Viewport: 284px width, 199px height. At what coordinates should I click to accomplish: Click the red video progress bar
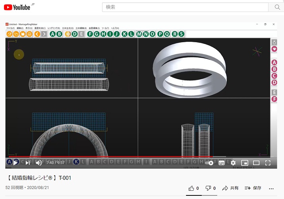pos(119,157)
